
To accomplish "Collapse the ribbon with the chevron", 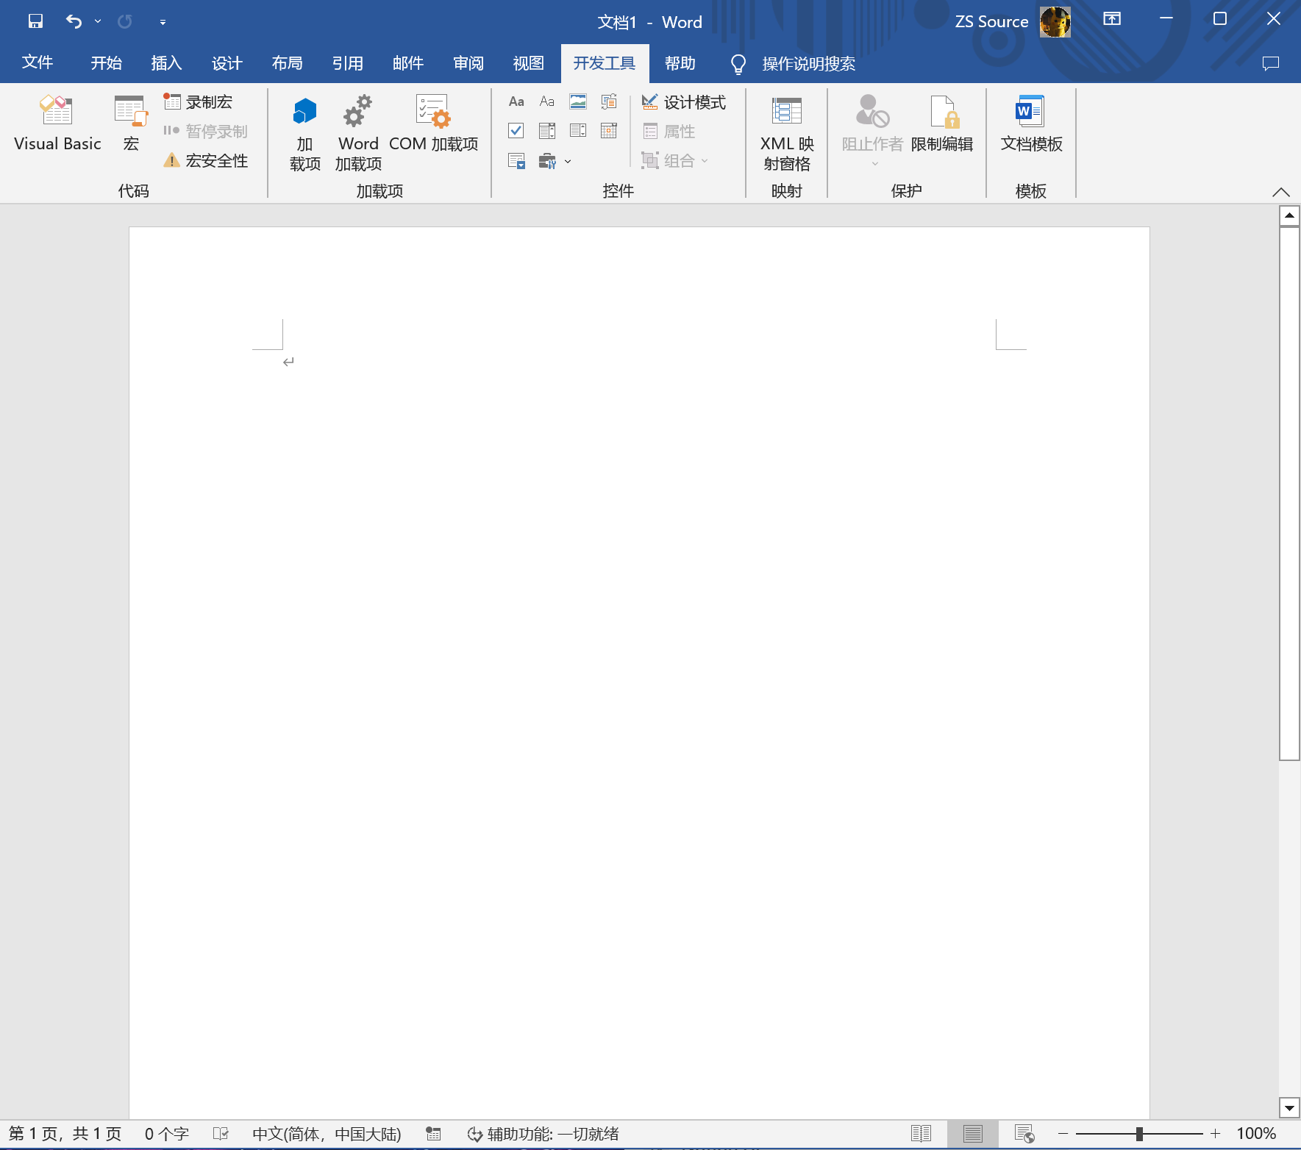I will pyautogui.click(x=1280, y=192).
